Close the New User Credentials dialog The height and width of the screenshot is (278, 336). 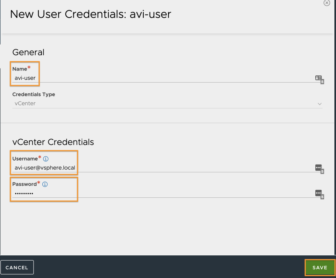tap(326, 3)
